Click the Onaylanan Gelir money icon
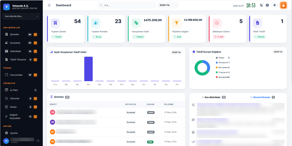 pos(136,23)
